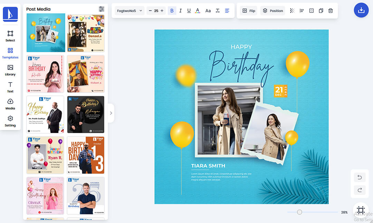The height and width of the screenshot is (223, 373).
Task: Open the text alignment options
Action: [227, 11]
